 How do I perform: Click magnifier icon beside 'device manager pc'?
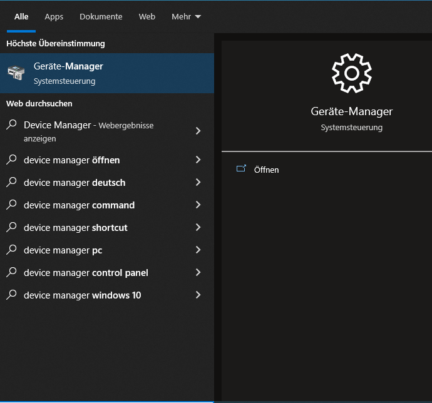point(11,250)
